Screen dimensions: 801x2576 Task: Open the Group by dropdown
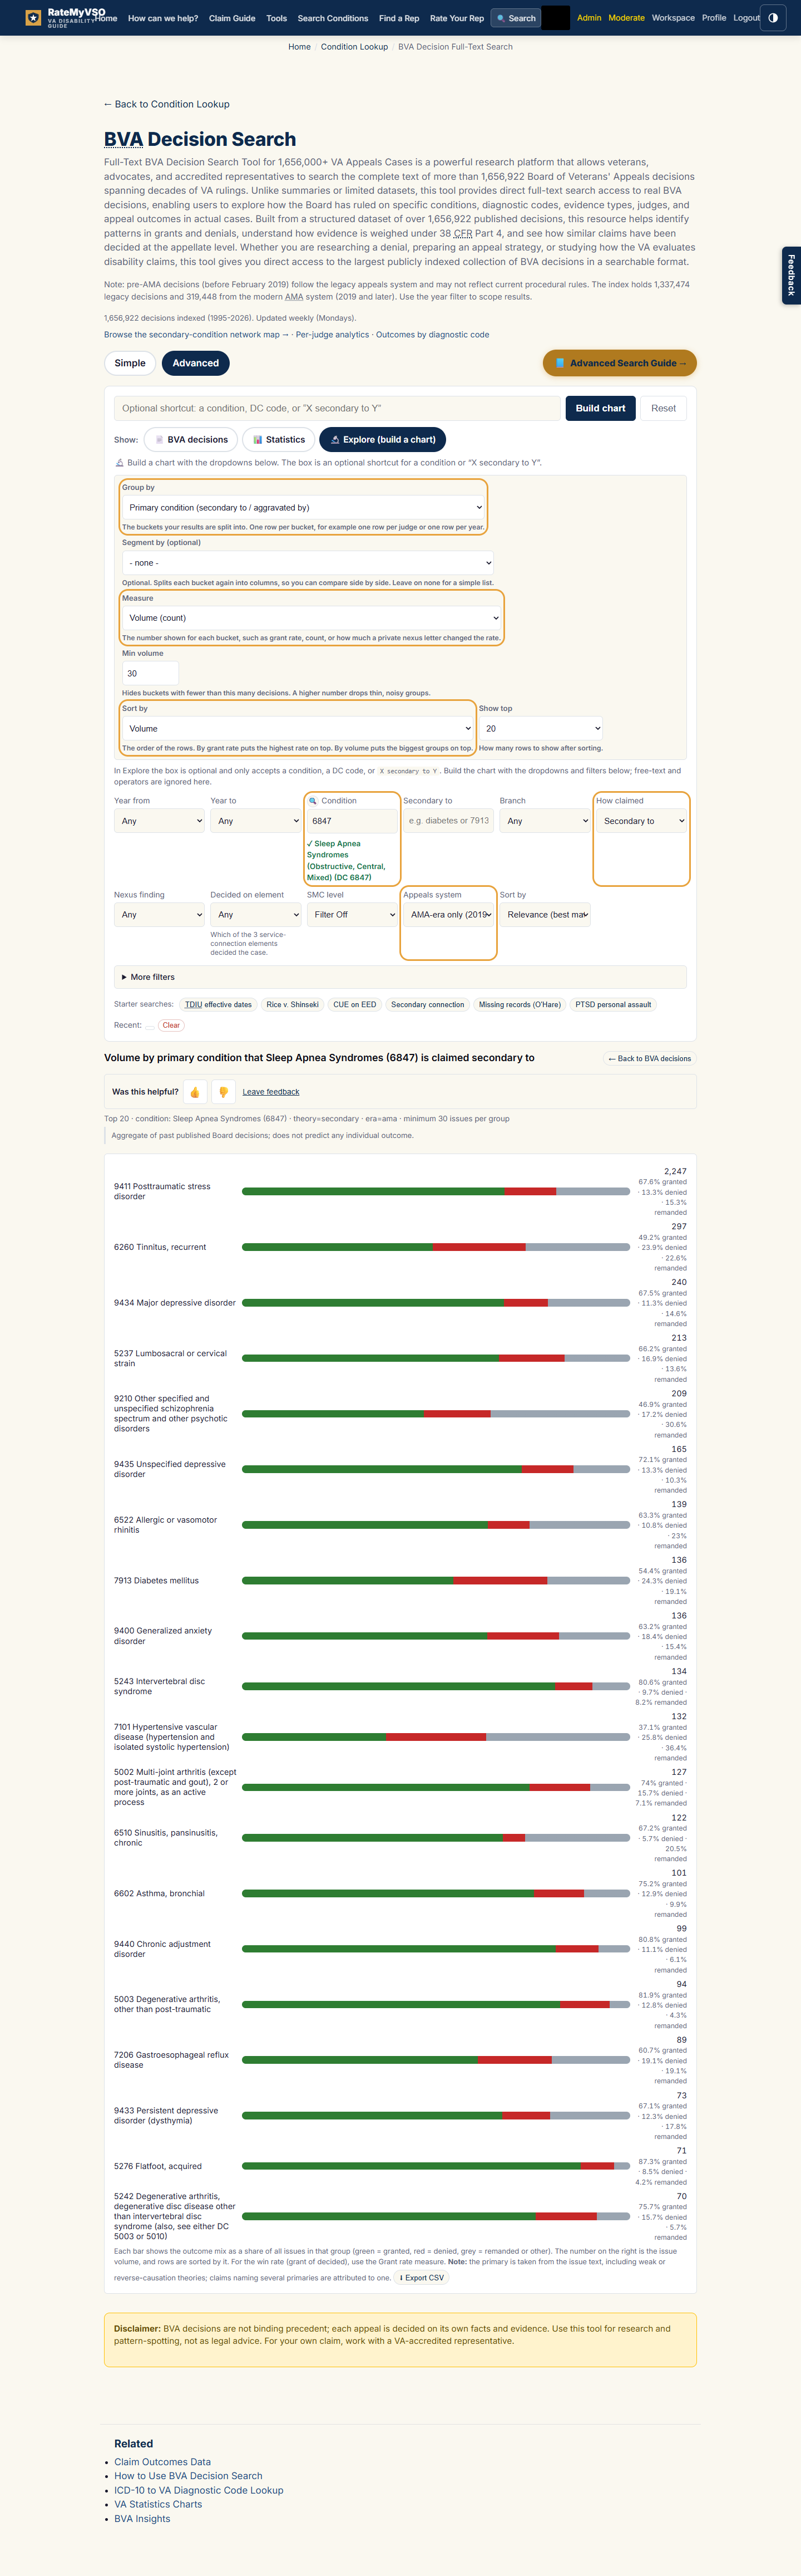tap(305, 507)
